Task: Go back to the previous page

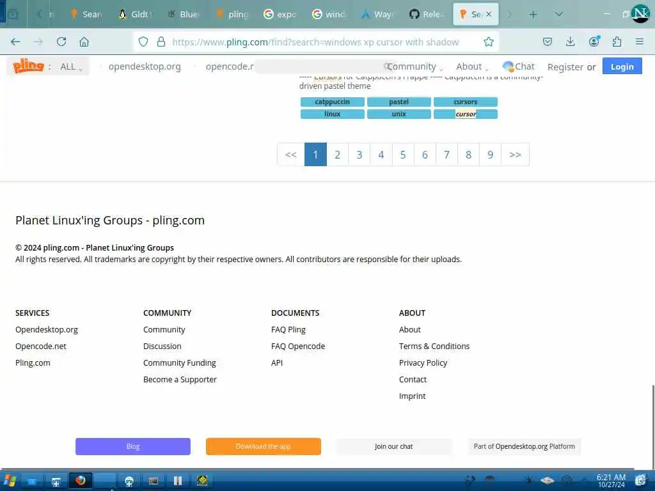Action: pyautogui.click(x=15, y=42)
